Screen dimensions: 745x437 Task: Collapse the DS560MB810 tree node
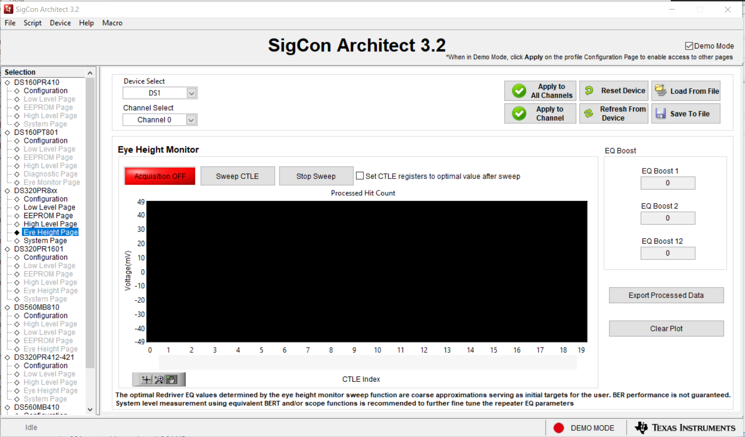pyautogui.click(x=8, y=308)
